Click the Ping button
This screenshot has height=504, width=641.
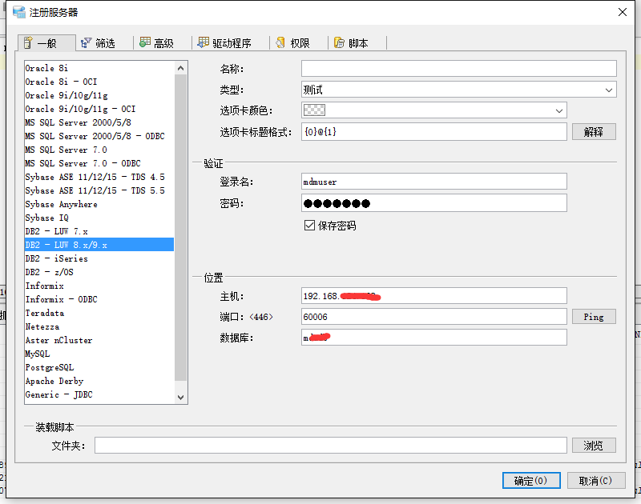[594, 317]
